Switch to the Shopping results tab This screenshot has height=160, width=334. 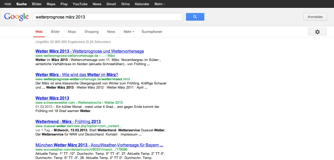[x=92, y=32]
